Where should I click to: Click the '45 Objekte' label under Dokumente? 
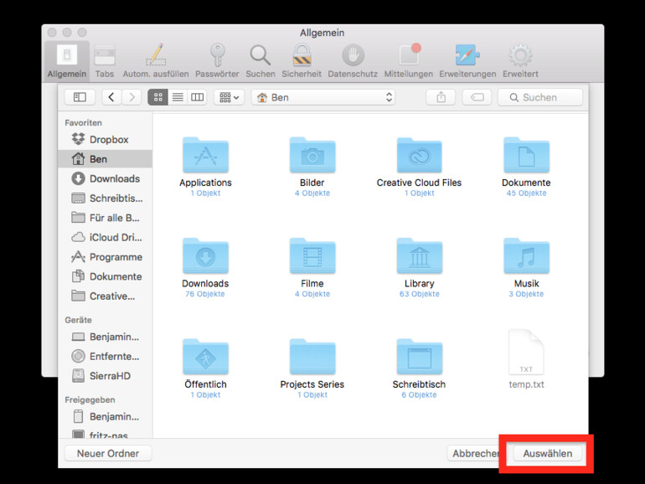pyautogui.click(x=527, y=193)
